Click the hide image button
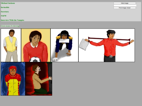 tap(125, 3)
